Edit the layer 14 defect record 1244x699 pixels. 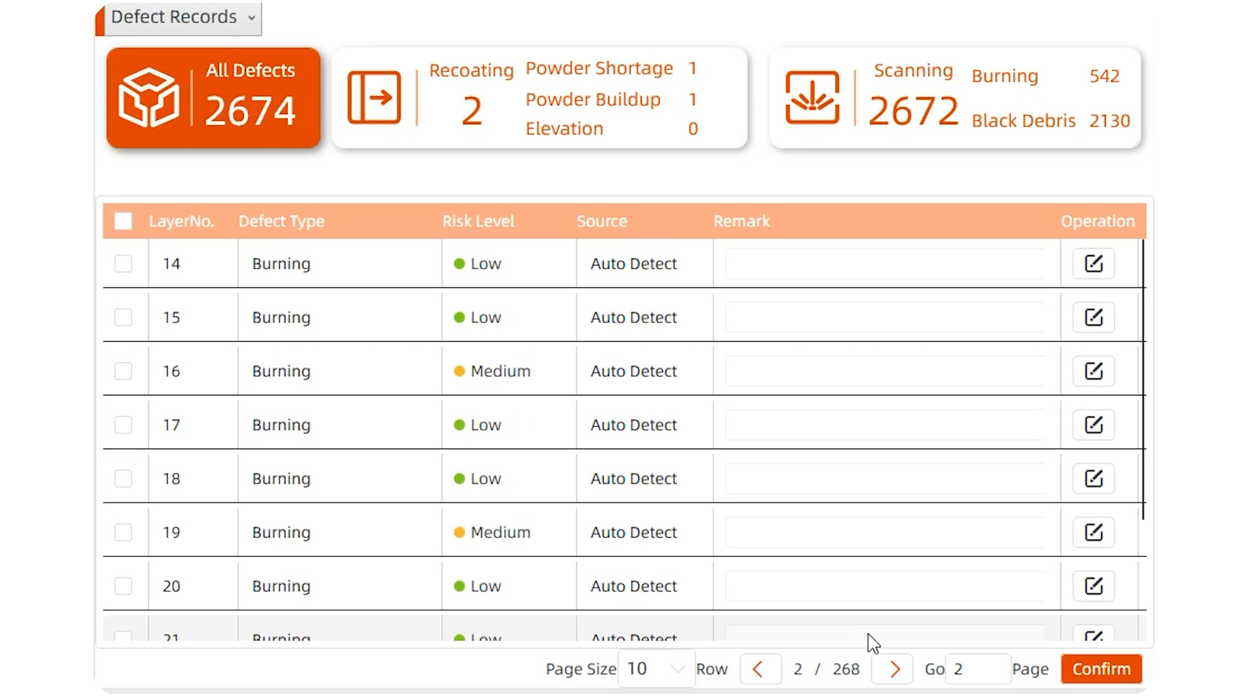(1093, 263)
